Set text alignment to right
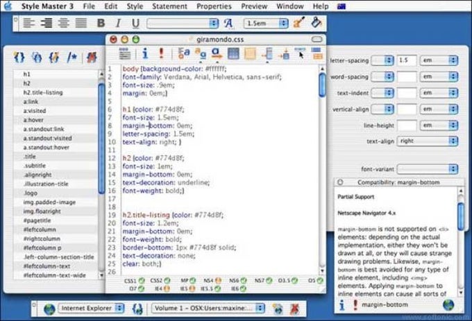Viewport: 472px width, 321px height. point(46,23)
